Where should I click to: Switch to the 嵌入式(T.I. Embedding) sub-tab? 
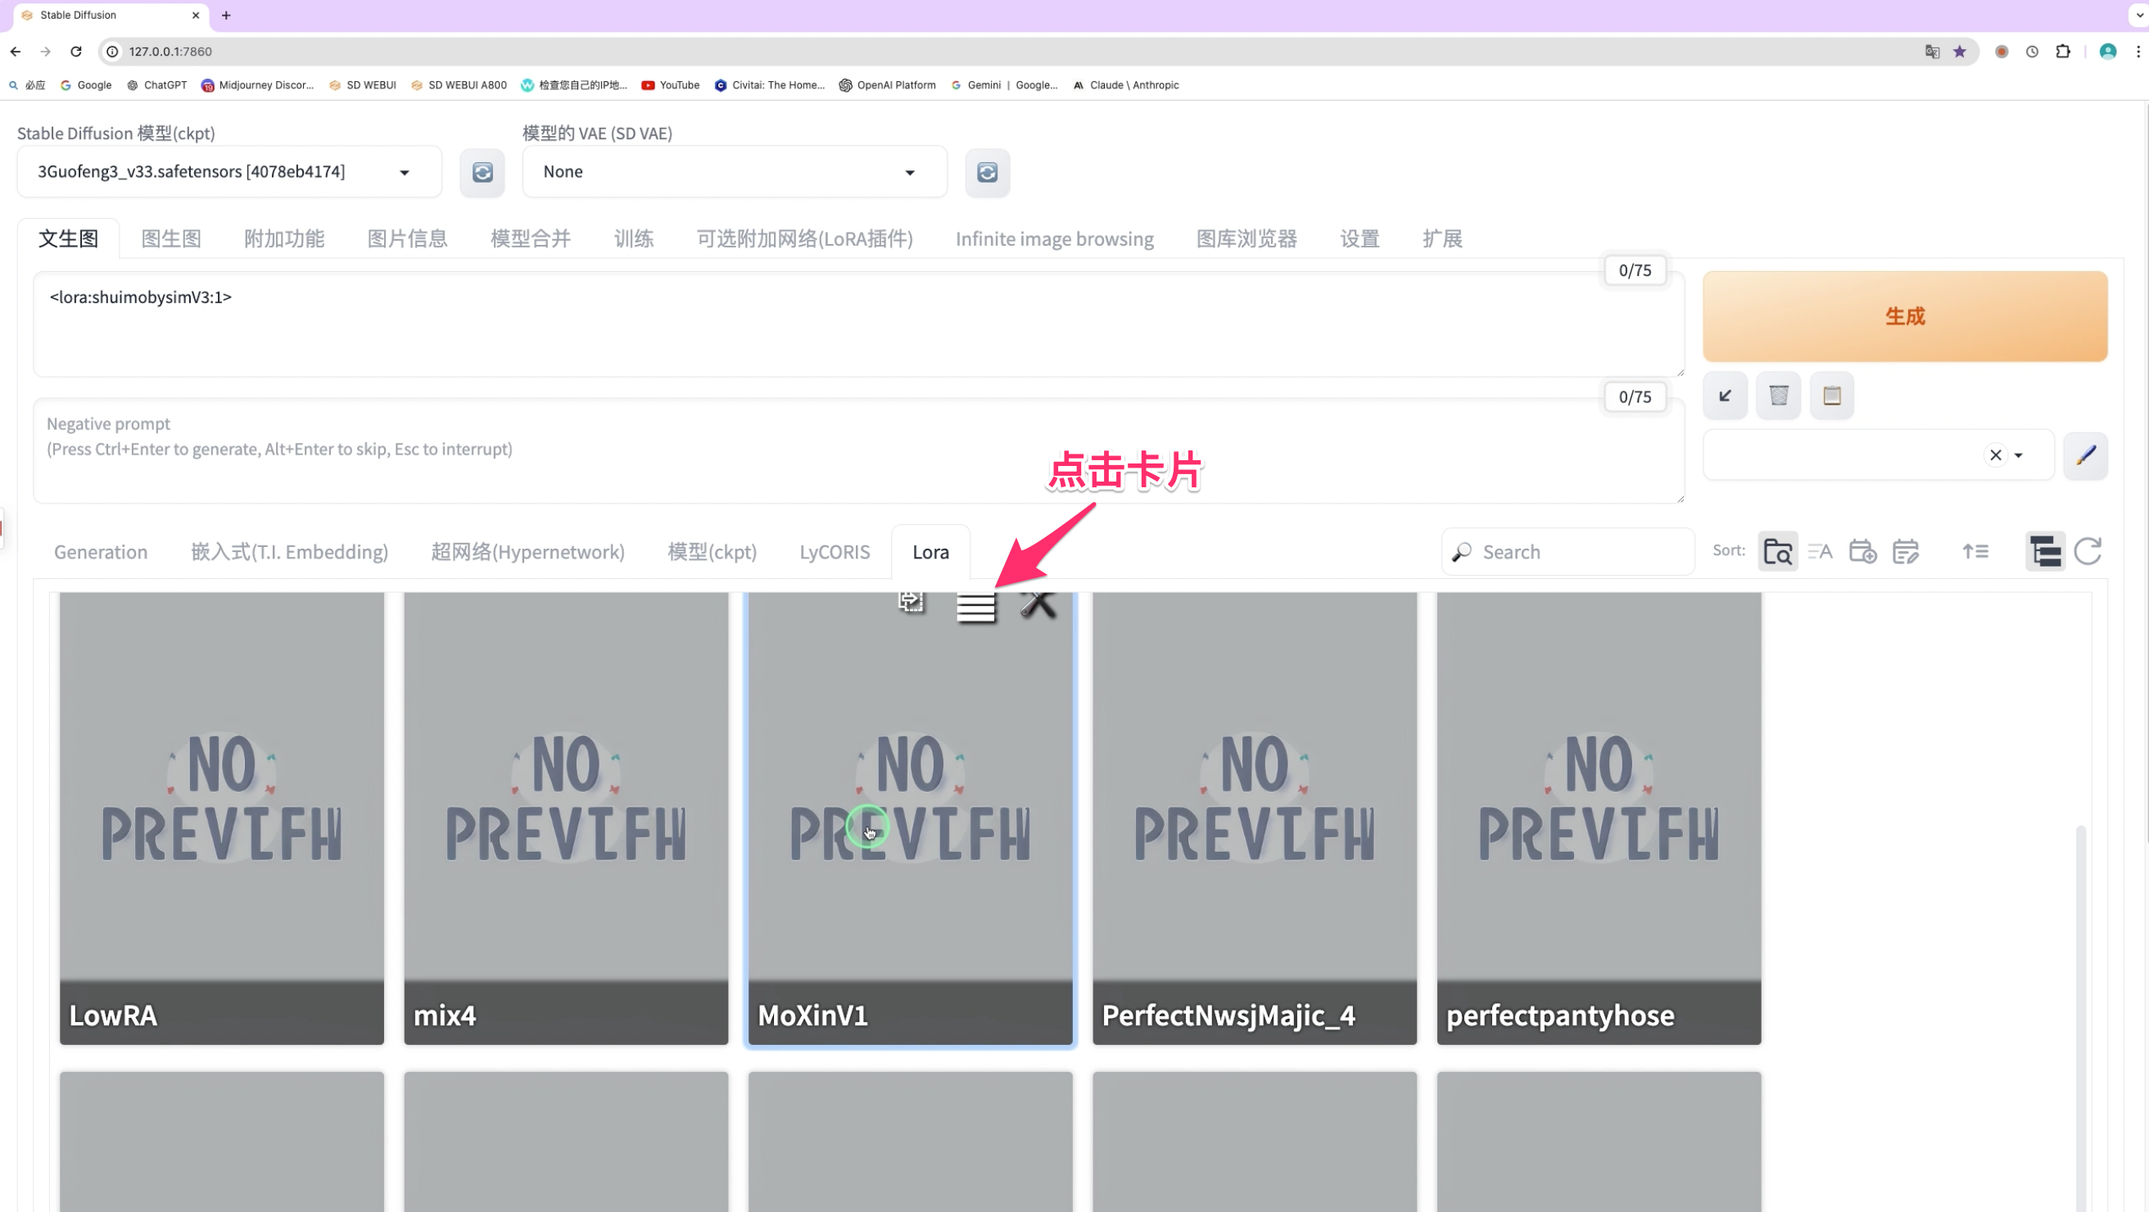pyautogui.click(x=289, y=551)
